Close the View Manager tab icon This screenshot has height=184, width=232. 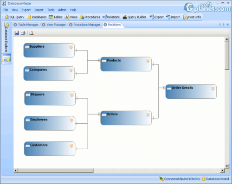[x=44, y=25]
